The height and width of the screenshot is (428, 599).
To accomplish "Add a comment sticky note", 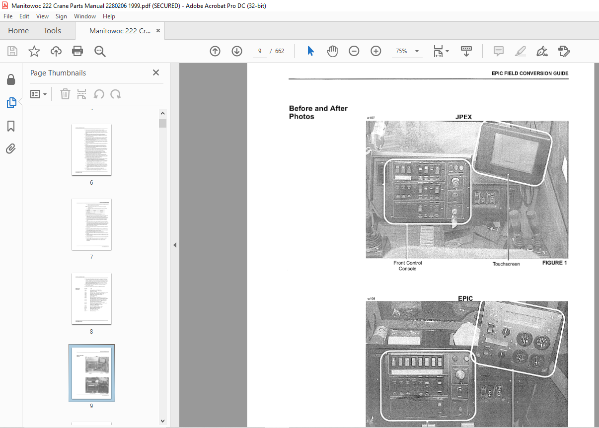I will (x=498, y=51).
